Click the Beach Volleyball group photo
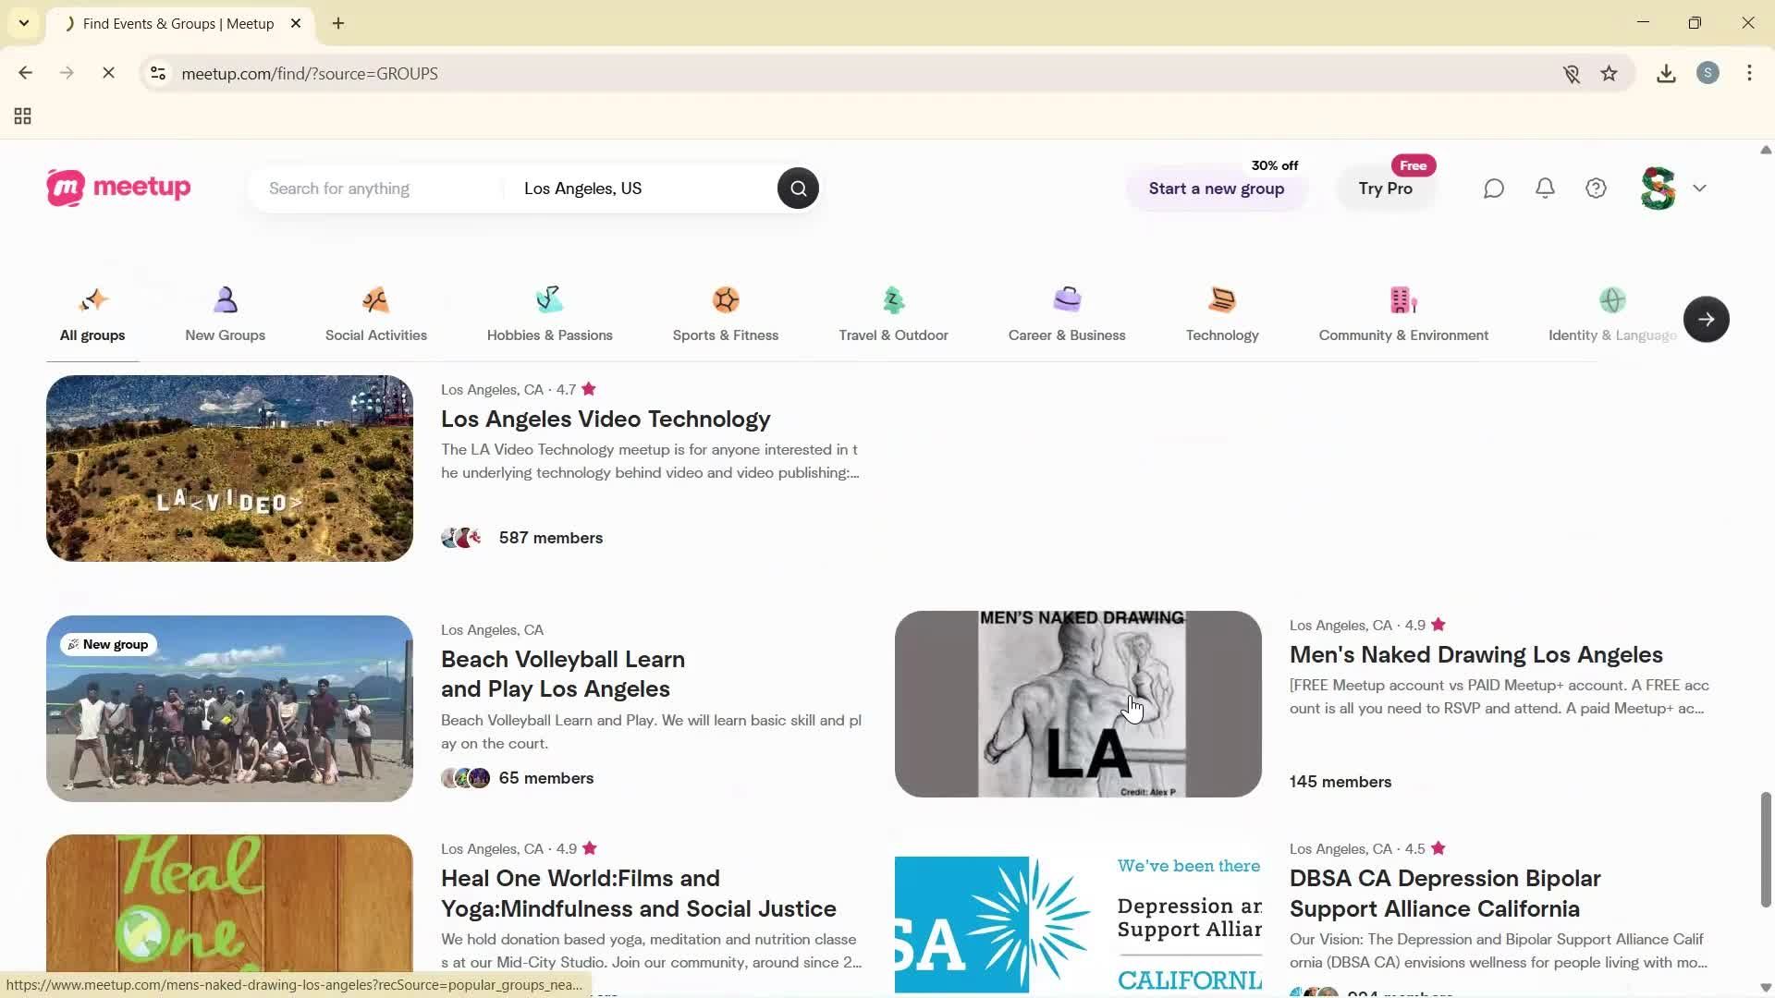The image size is (1775, 998). [228, 708]
